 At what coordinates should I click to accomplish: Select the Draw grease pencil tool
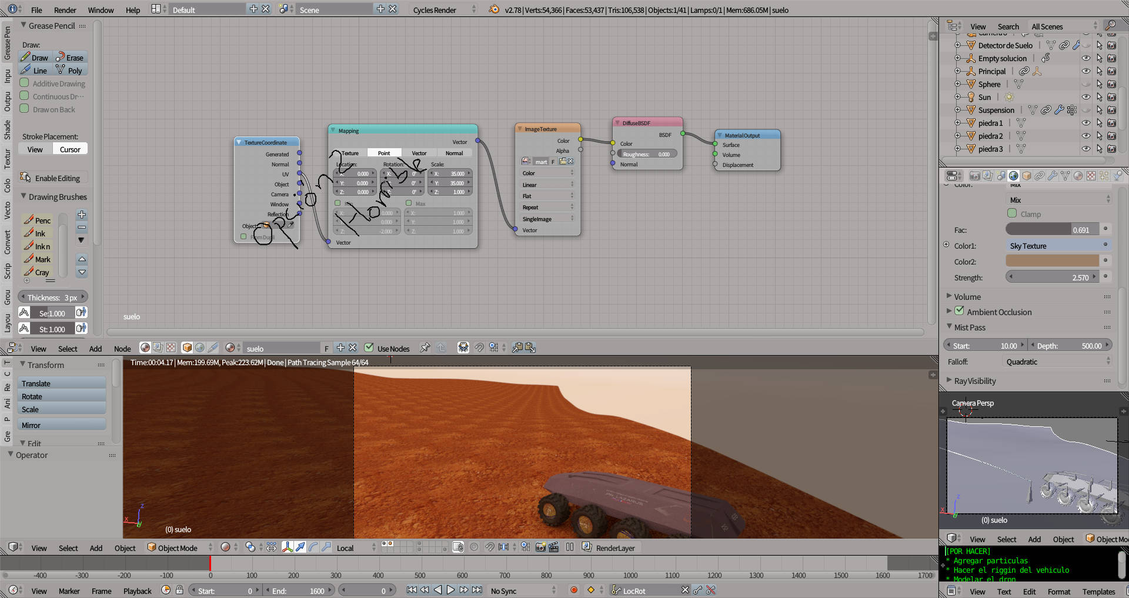tap(35, 58)
